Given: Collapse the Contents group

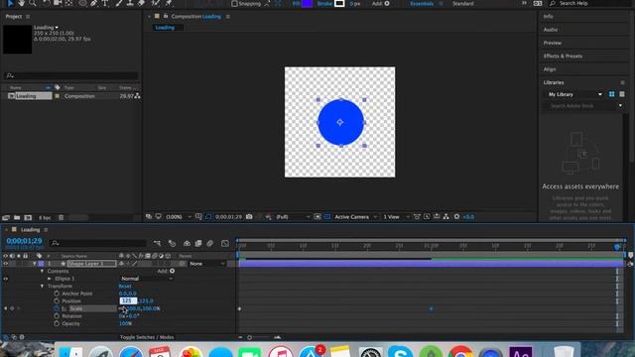Looking at the screenshot, I should pos(42,271).
